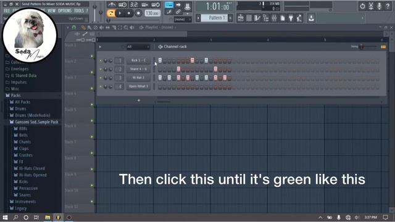
Task: Toggle first step of the Kick row
Action: coord(160,60)
